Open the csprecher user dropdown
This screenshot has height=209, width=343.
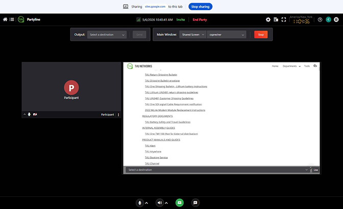point(227,35)
